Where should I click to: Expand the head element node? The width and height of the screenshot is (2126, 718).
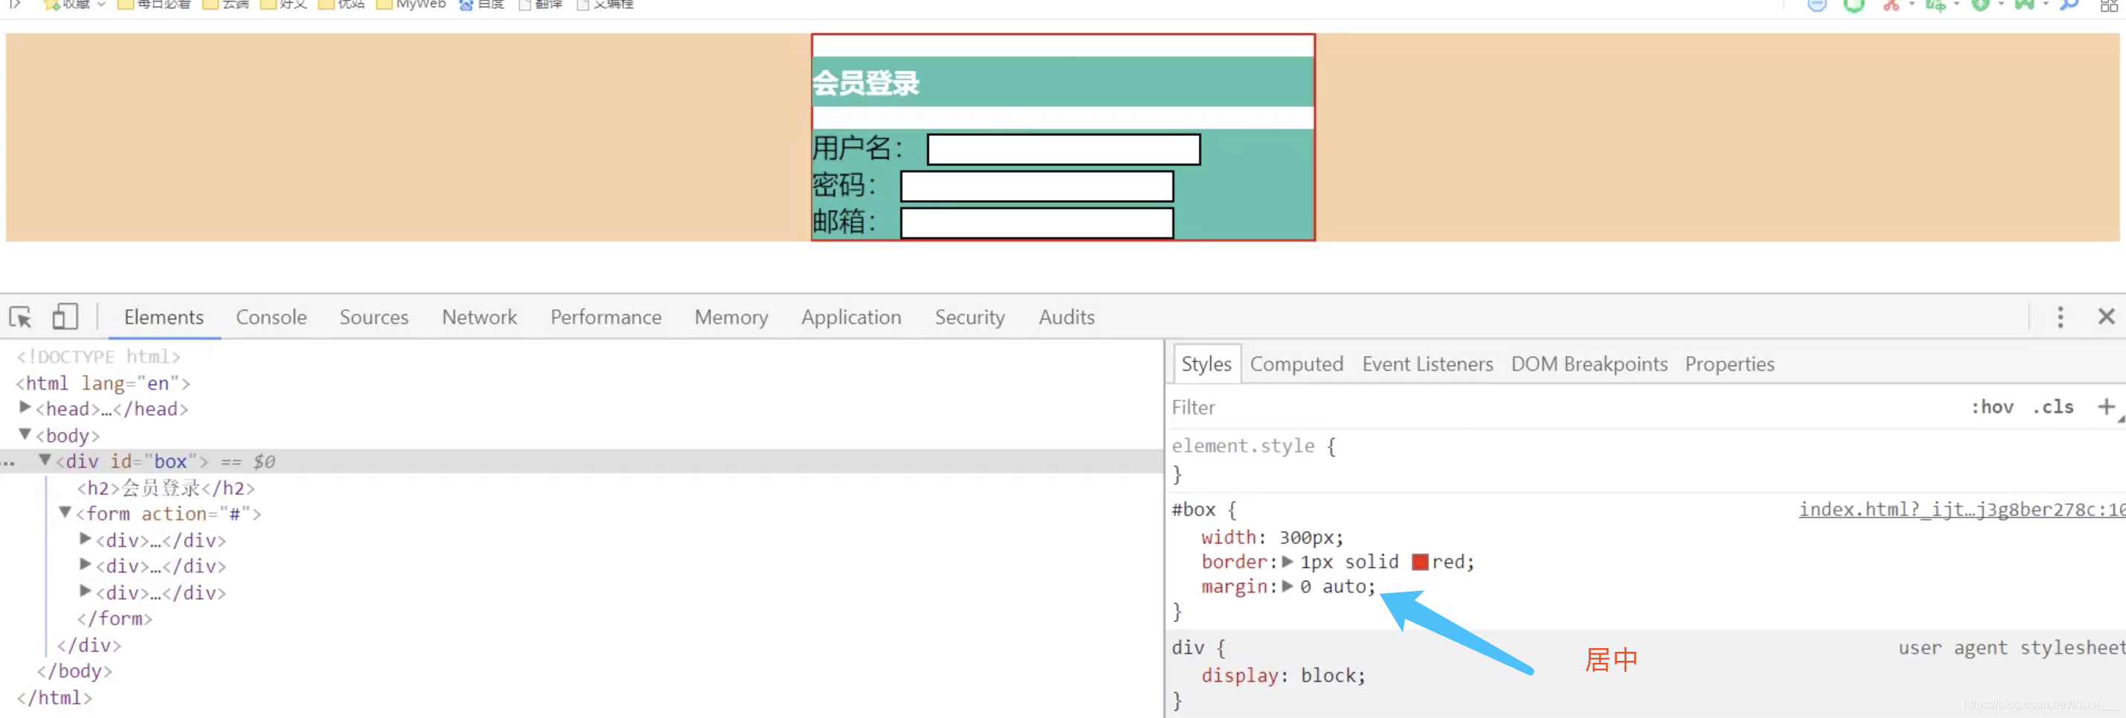coord(25,408)
